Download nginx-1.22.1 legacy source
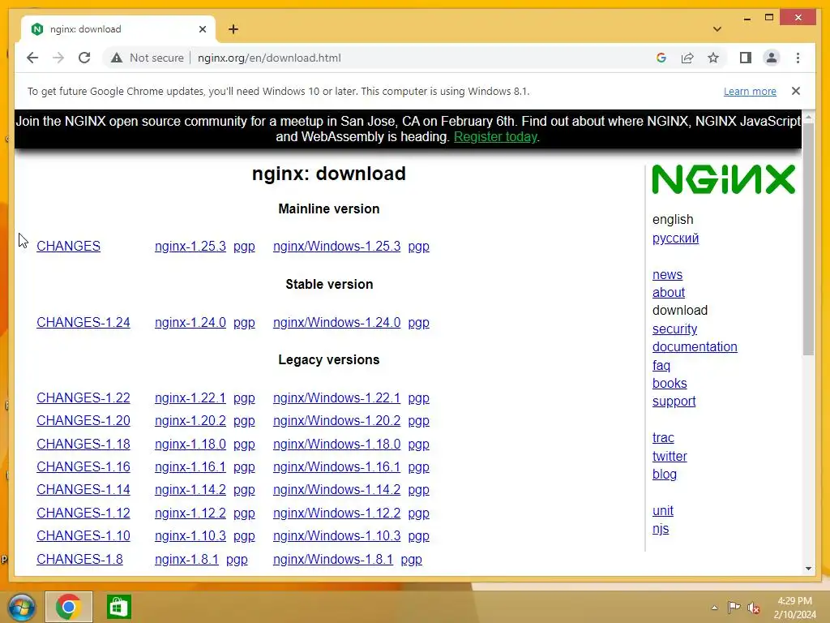The height and width of the screenshot is (623, 830). [x=190, y=397]
